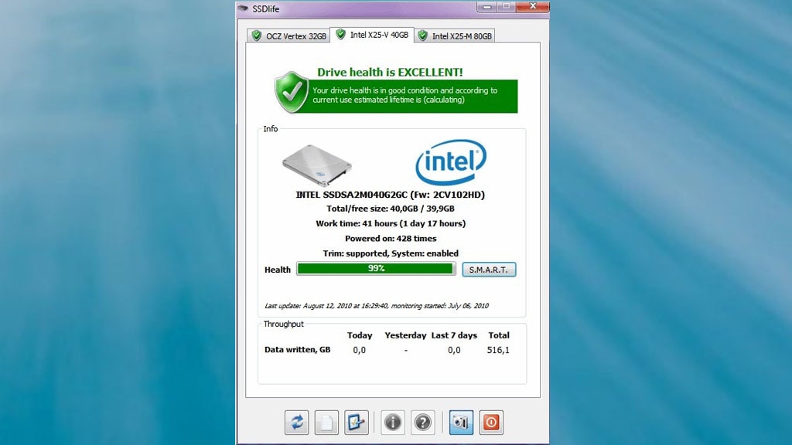This screenshot has width=792, height=445.
Task: Switch to the OCZ Vertex 32GB tab
Action: 289,36
